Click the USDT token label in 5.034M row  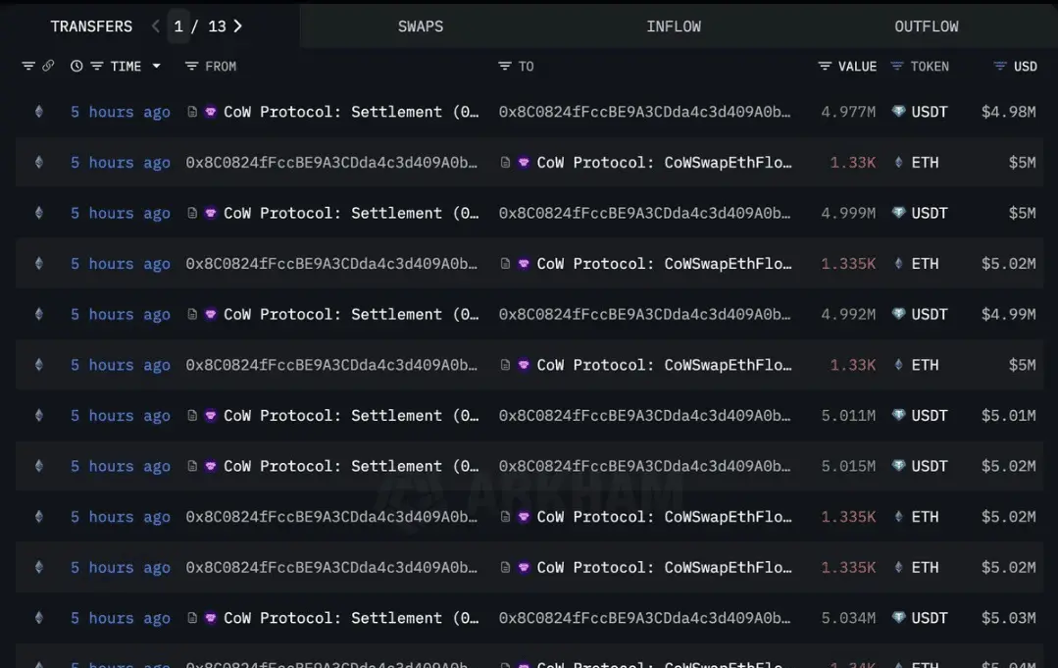(x=930, y=618)
